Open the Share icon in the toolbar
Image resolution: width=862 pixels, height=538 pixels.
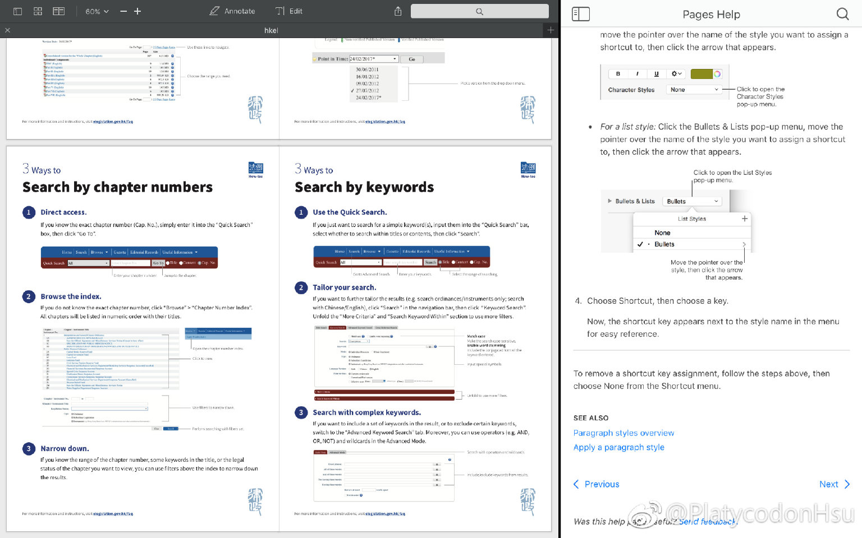[398, 11]
